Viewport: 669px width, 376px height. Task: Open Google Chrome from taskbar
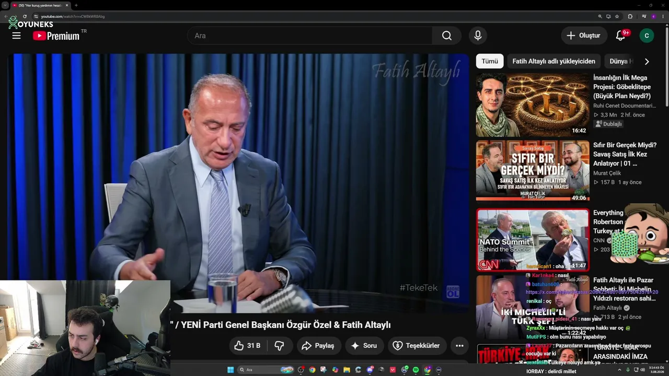click(x=312, y=370)
